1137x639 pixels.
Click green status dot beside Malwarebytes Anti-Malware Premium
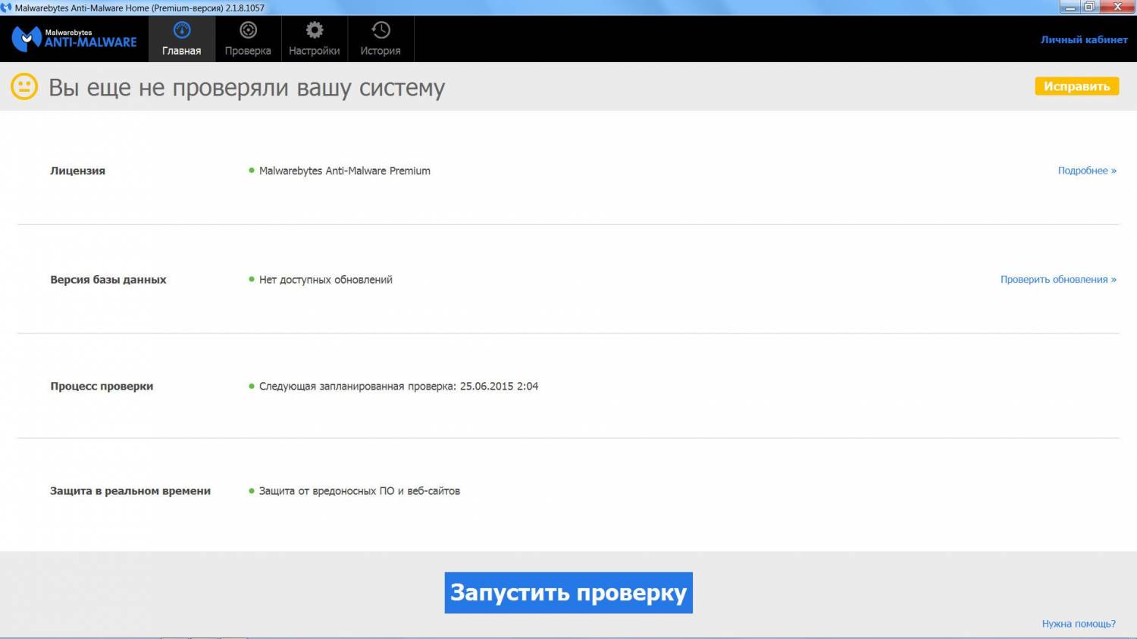pos(252,171)
